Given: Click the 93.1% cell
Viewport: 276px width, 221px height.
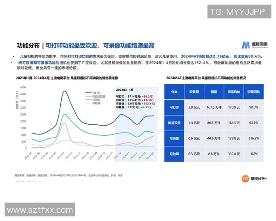Looking at the screenshot, I should pyautogui.click(x=253, y=123).
